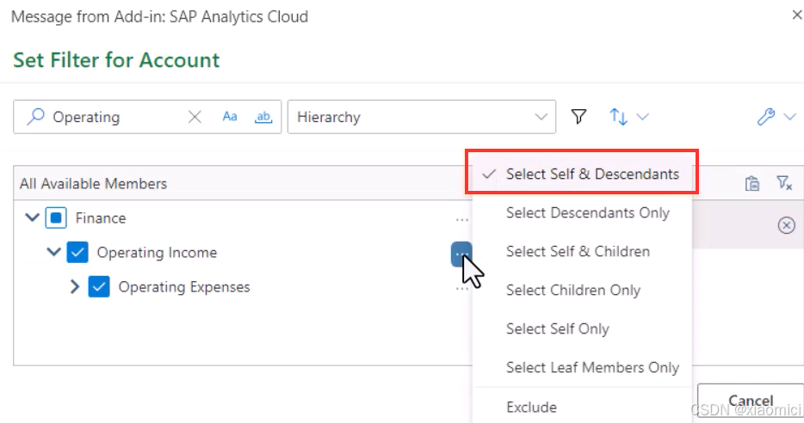Click the Cancel button

pyautogui.click(x=750, y=401)
